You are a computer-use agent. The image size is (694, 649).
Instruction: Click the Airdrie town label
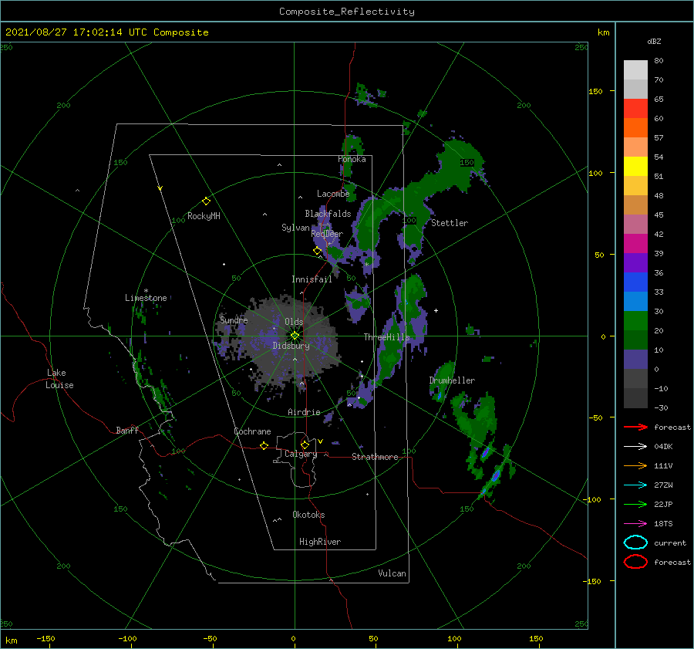pos(304,412)
